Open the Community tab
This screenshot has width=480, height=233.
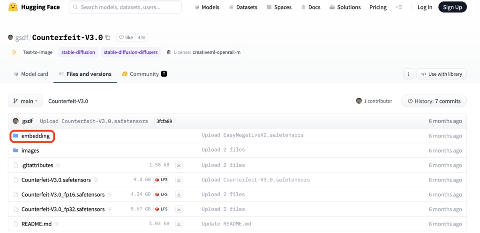144,74
